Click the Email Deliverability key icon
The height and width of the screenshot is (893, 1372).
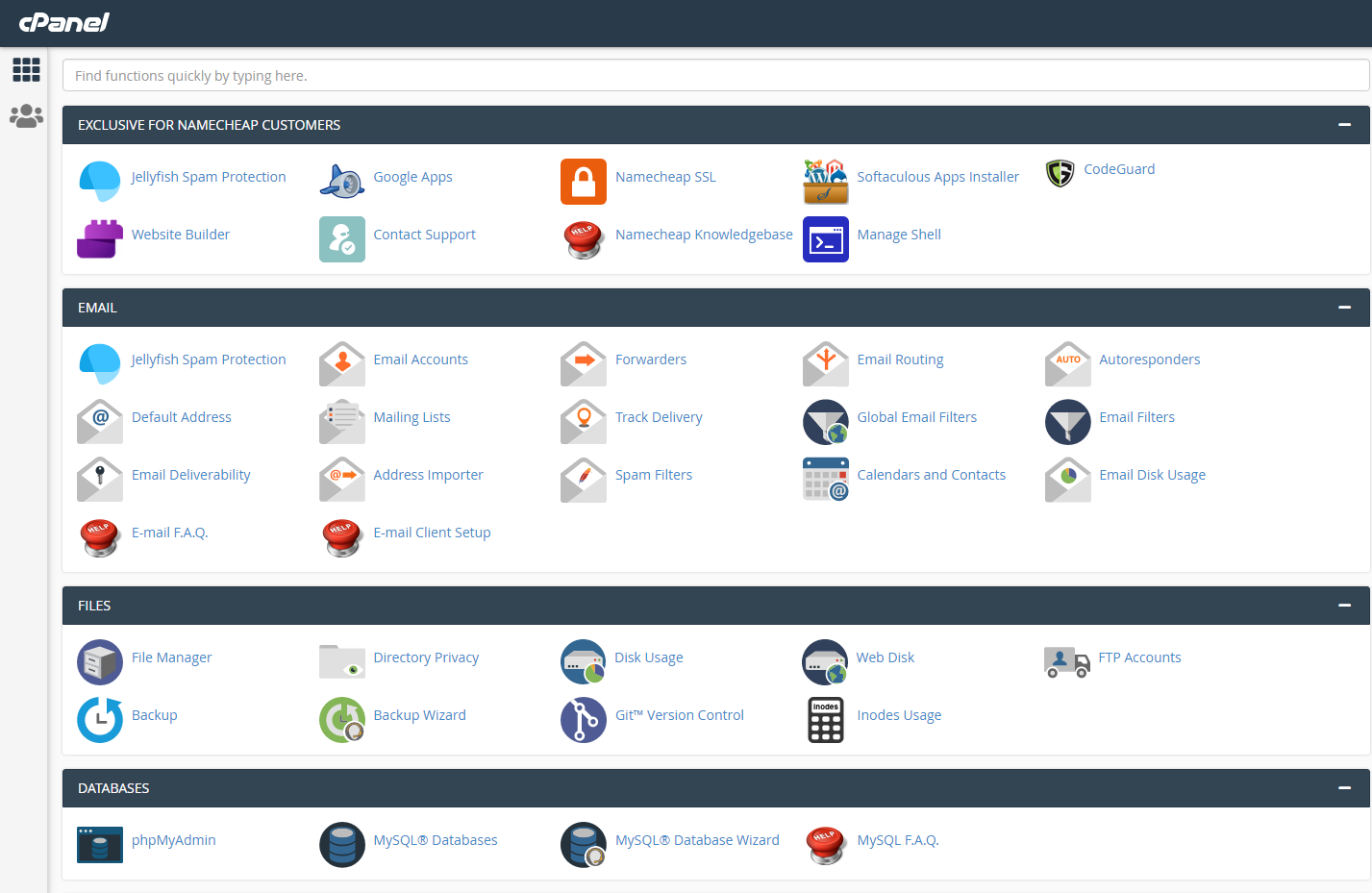pos(100,480)
